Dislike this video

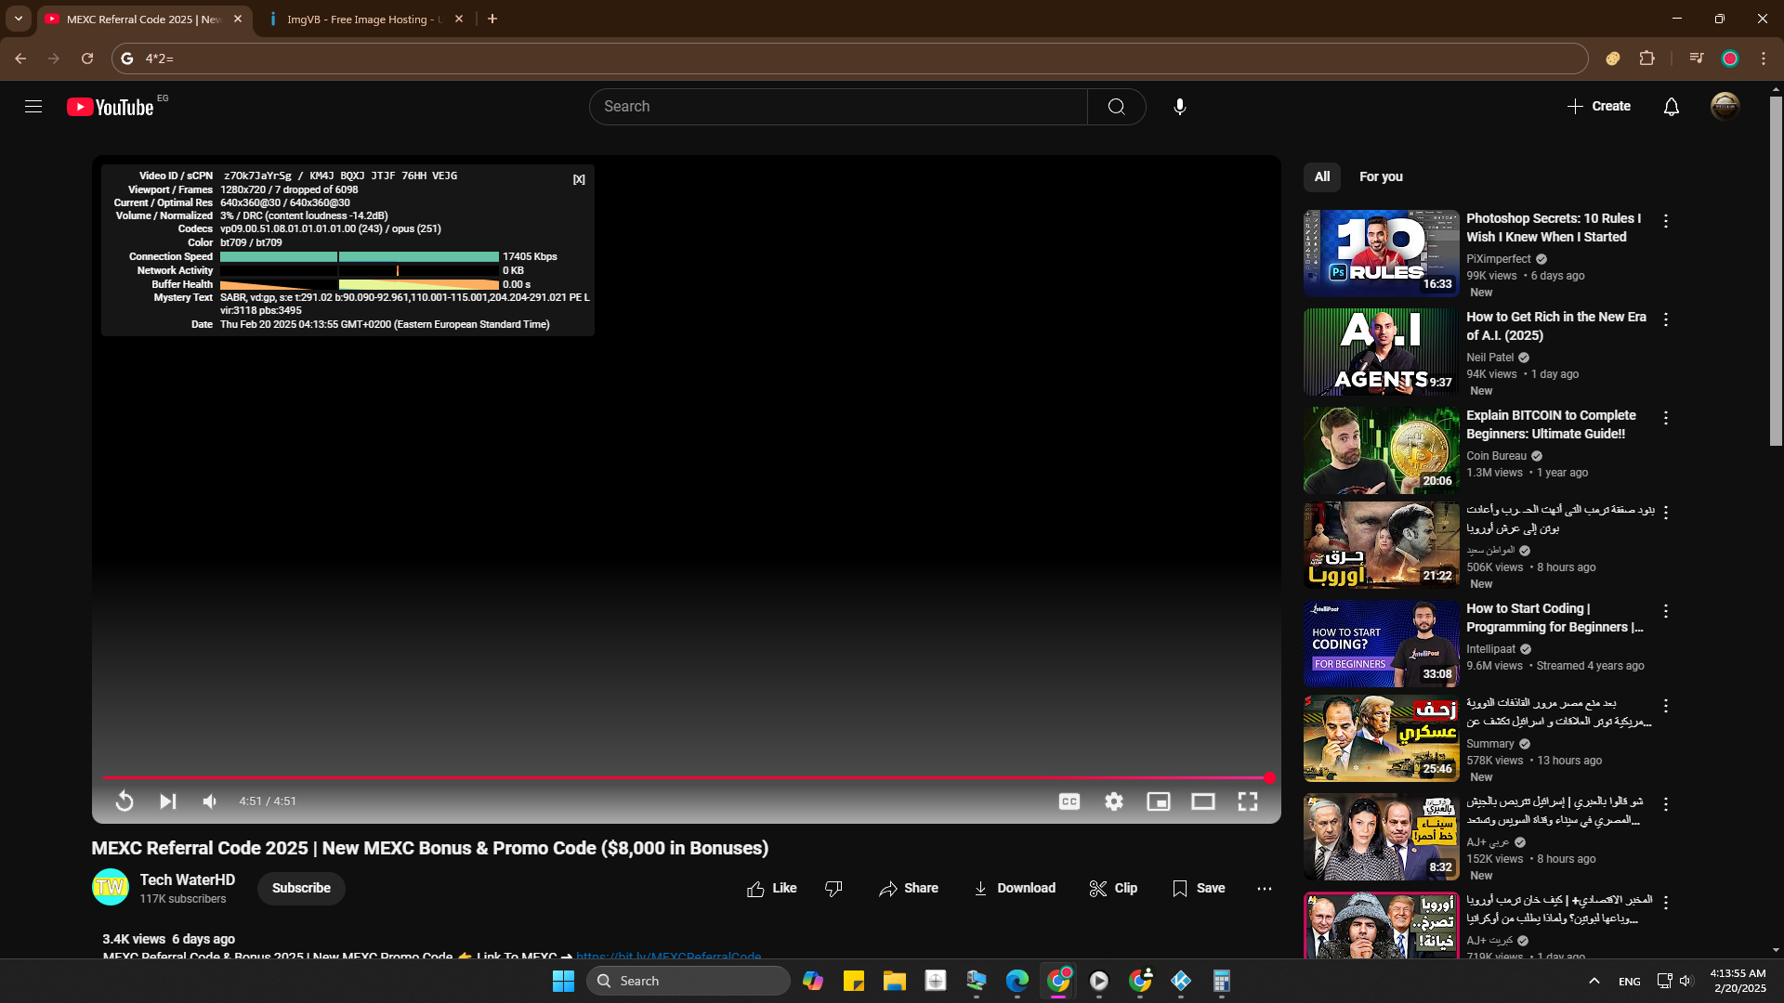pos(833,888)
